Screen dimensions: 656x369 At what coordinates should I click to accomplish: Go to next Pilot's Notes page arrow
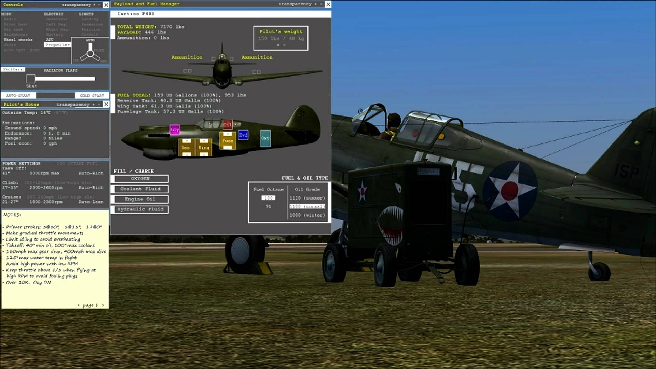pos(103,305)
